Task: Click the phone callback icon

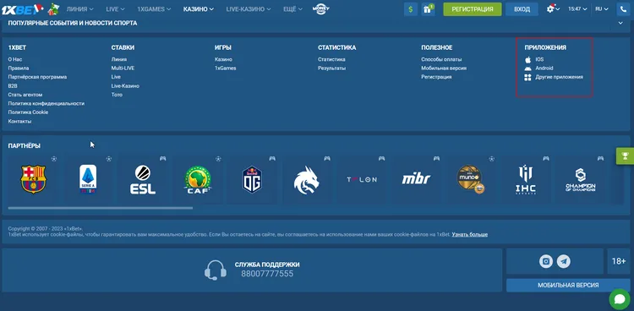Action: [x=623, y=9]
